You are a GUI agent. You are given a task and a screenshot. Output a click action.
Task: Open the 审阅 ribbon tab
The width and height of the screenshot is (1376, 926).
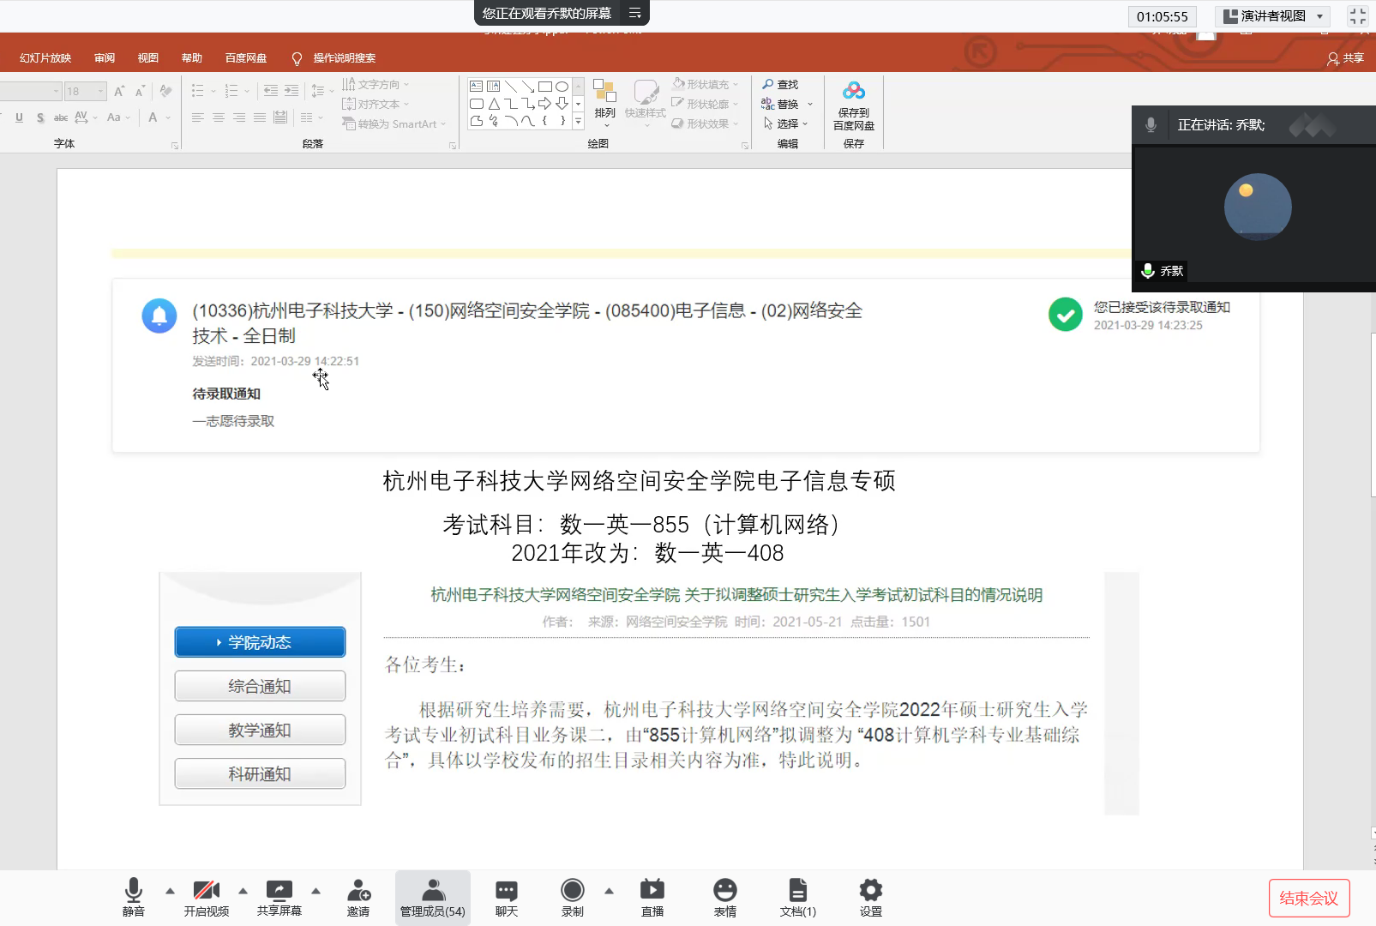point(105,58)
